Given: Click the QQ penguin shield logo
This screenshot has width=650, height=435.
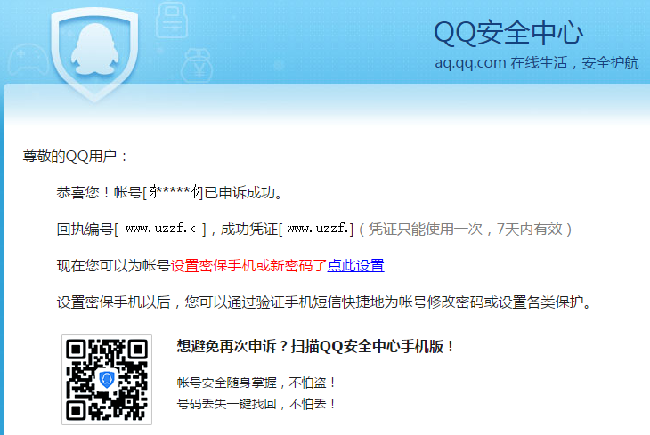Looking at the screenshot, I should click(x=94, y=55).
